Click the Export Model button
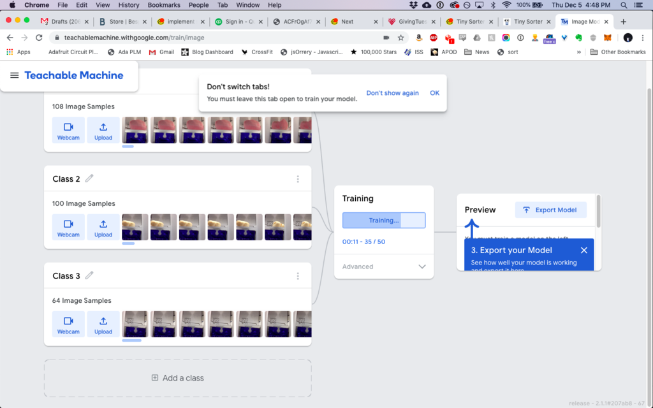Screen dimensions: 653x408 pyautogui.click(x=550, y=210)
